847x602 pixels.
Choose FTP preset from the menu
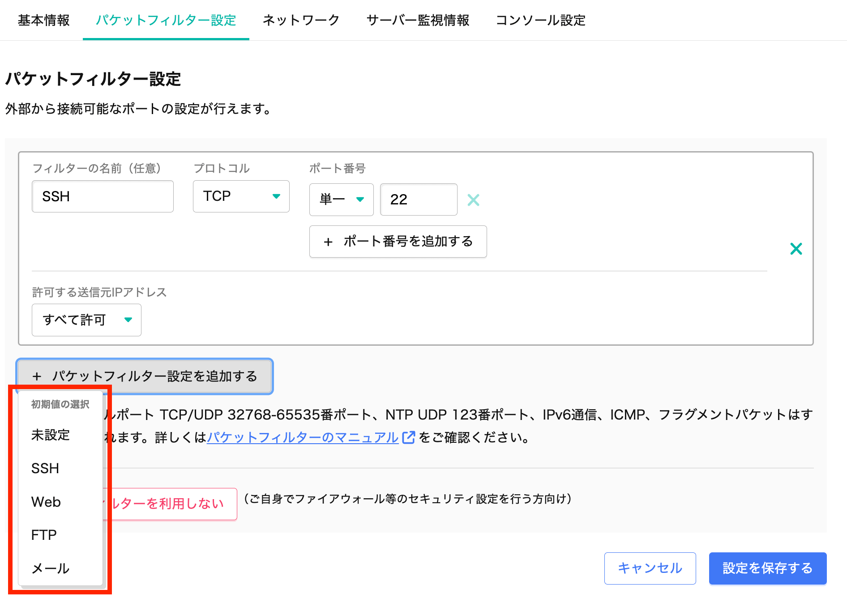44,535
